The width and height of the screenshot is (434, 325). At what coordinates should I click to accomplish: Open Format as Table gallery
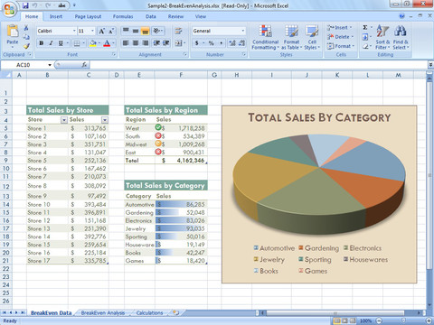click(x=291, y=37)
